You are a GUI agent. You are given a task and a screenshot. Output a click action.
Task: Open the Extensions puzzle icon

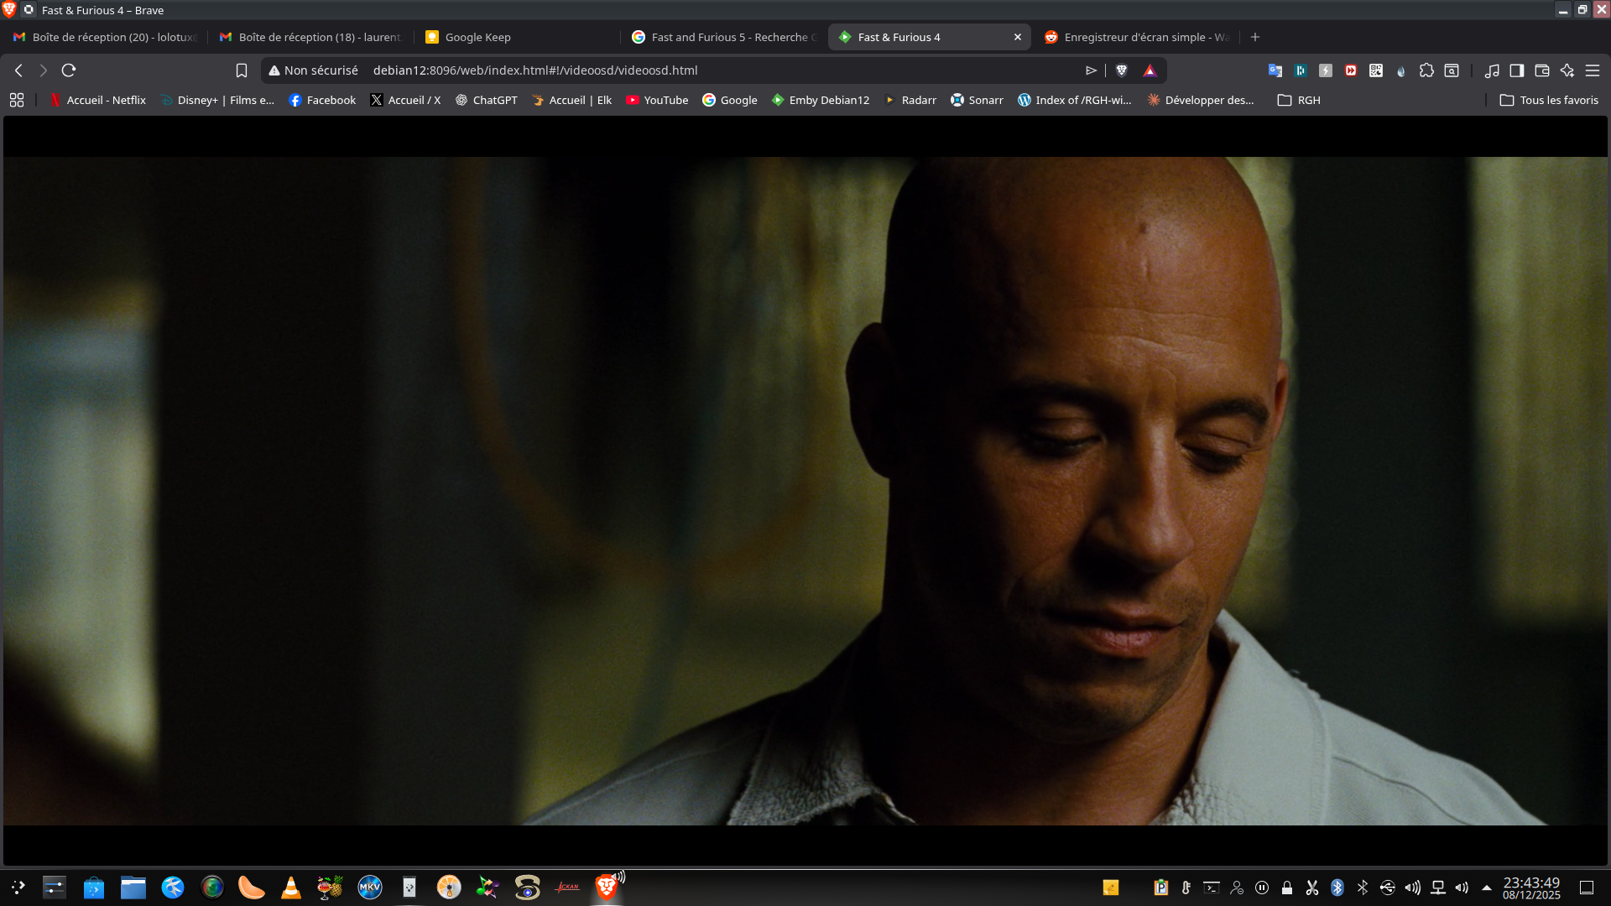point(1426,70)
